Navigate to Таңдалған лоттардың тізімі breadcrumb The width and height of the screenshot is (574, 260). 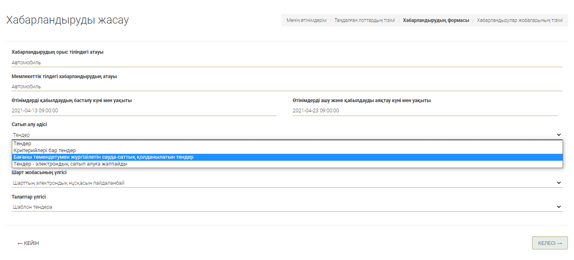click(x=364, y=20)
